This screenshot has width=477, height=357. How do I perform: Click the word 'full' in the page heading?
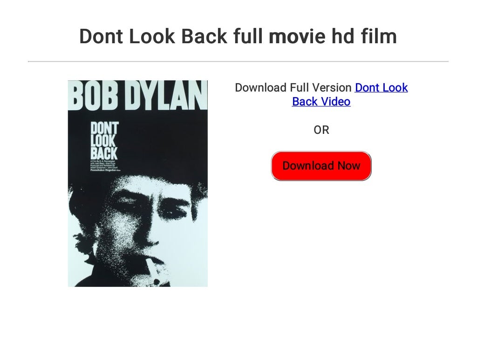pyautogui.click(x=248, y=36)
